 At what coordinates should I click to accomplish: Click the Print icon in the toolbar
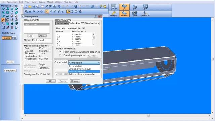coord(38,6)
